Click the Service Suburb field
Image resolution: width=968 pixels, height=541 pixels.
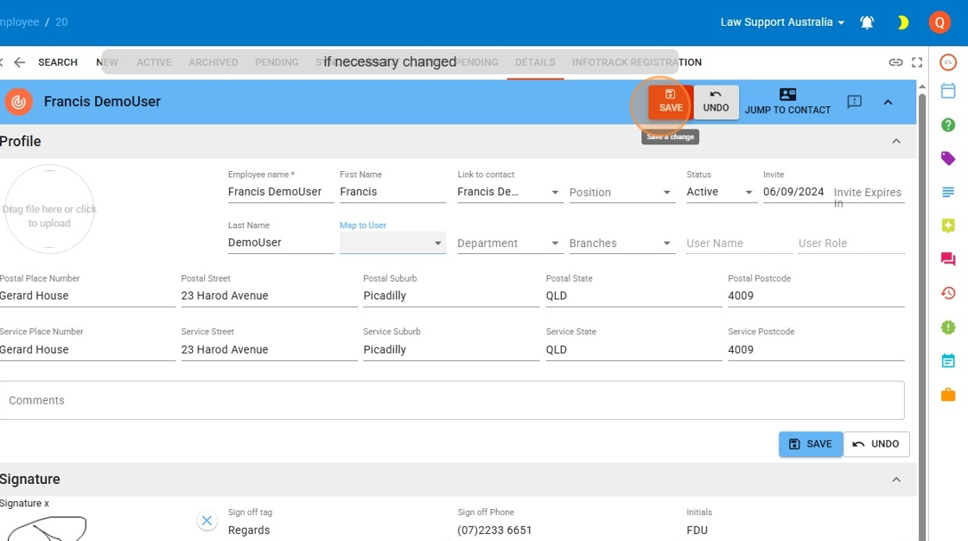[451, 349]
